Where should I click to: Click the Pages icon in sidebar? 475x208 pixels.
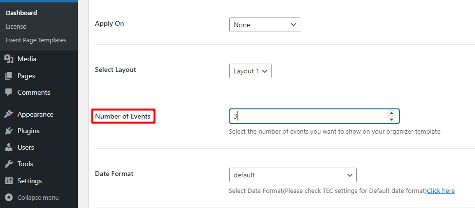(9, 76)
